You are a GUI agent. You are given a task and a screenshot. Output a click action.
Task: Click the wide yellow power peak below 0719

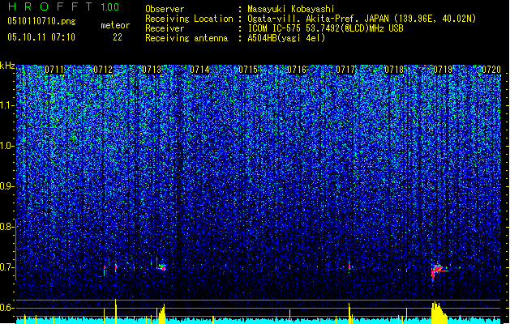[439, 313]
